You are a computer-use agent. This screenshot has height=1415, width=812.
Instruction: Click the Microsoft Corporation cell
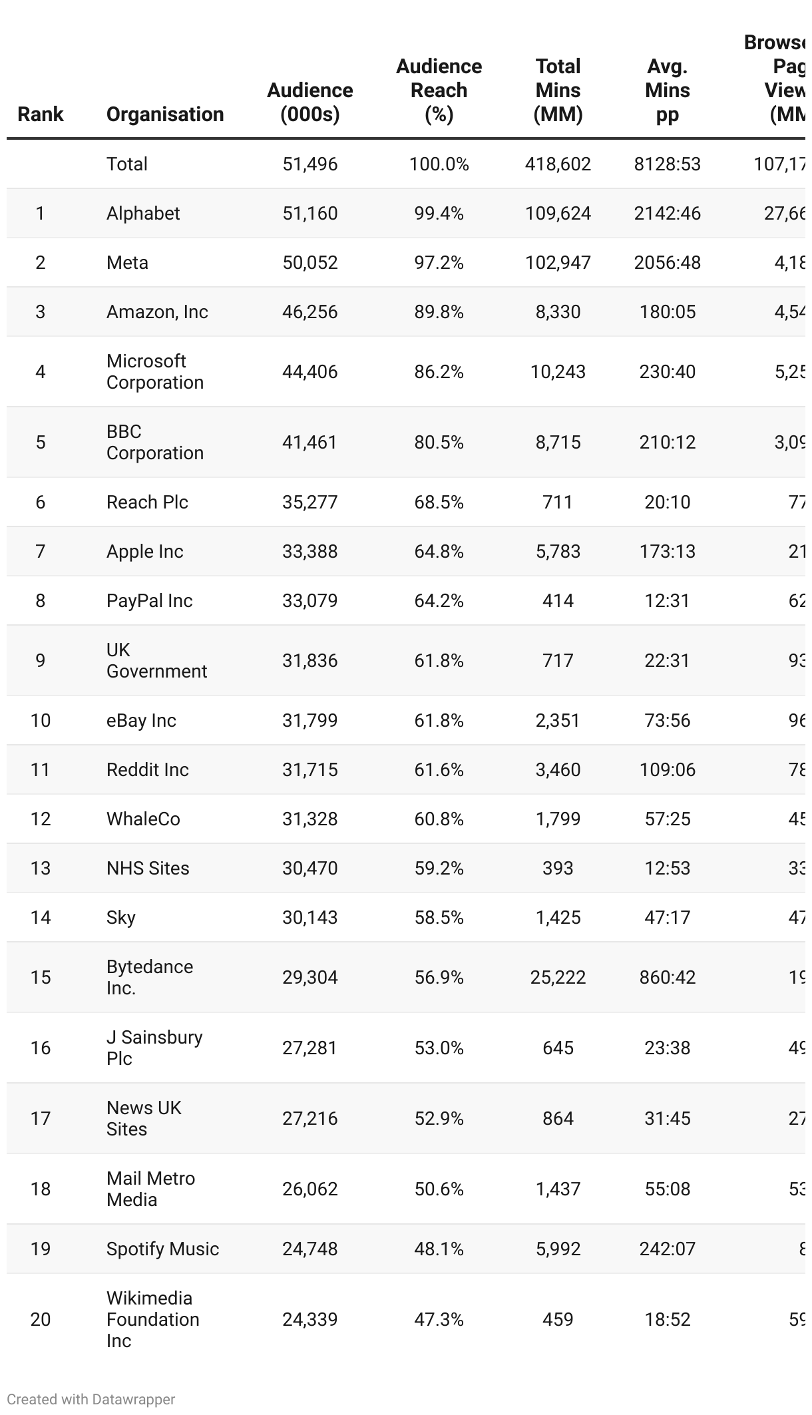pyautogui.click(x=155, y=371)
